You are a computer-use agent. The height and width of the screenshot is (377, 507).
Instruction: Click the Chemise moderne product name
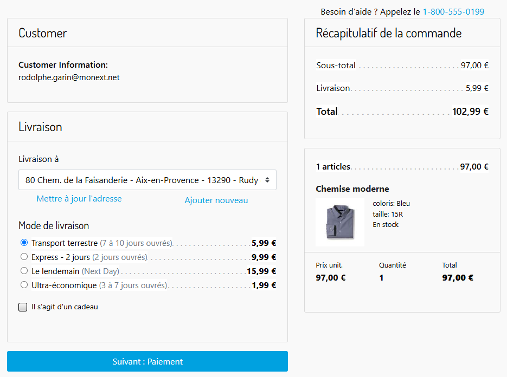352,189
